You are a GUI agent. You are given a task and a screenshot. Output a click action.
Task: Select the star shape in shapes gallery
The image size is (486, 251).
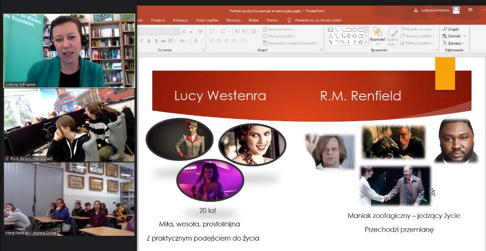[361, 42]
